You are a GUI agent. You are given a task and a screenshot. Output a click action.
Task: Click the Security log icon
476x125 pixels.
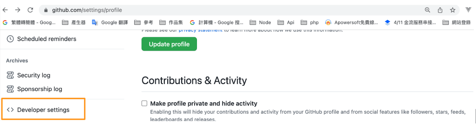click(x=10, y=75)
